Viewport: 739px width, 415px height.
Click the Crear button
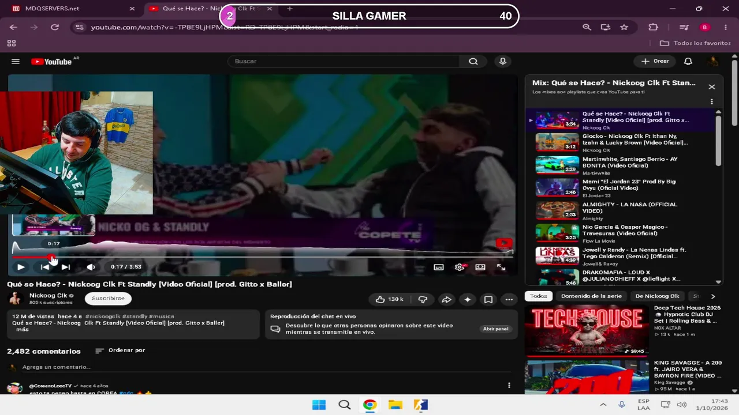(x=655, y=61)
